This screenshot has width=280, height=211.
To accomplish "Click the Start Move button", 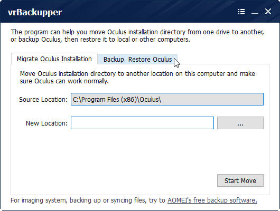I will point(240,180).
